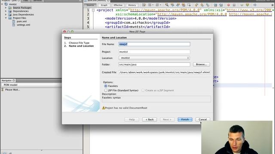Click Stop Macro Recording square icon
This screenshot has height=154, width=275.
click(234, 5)
